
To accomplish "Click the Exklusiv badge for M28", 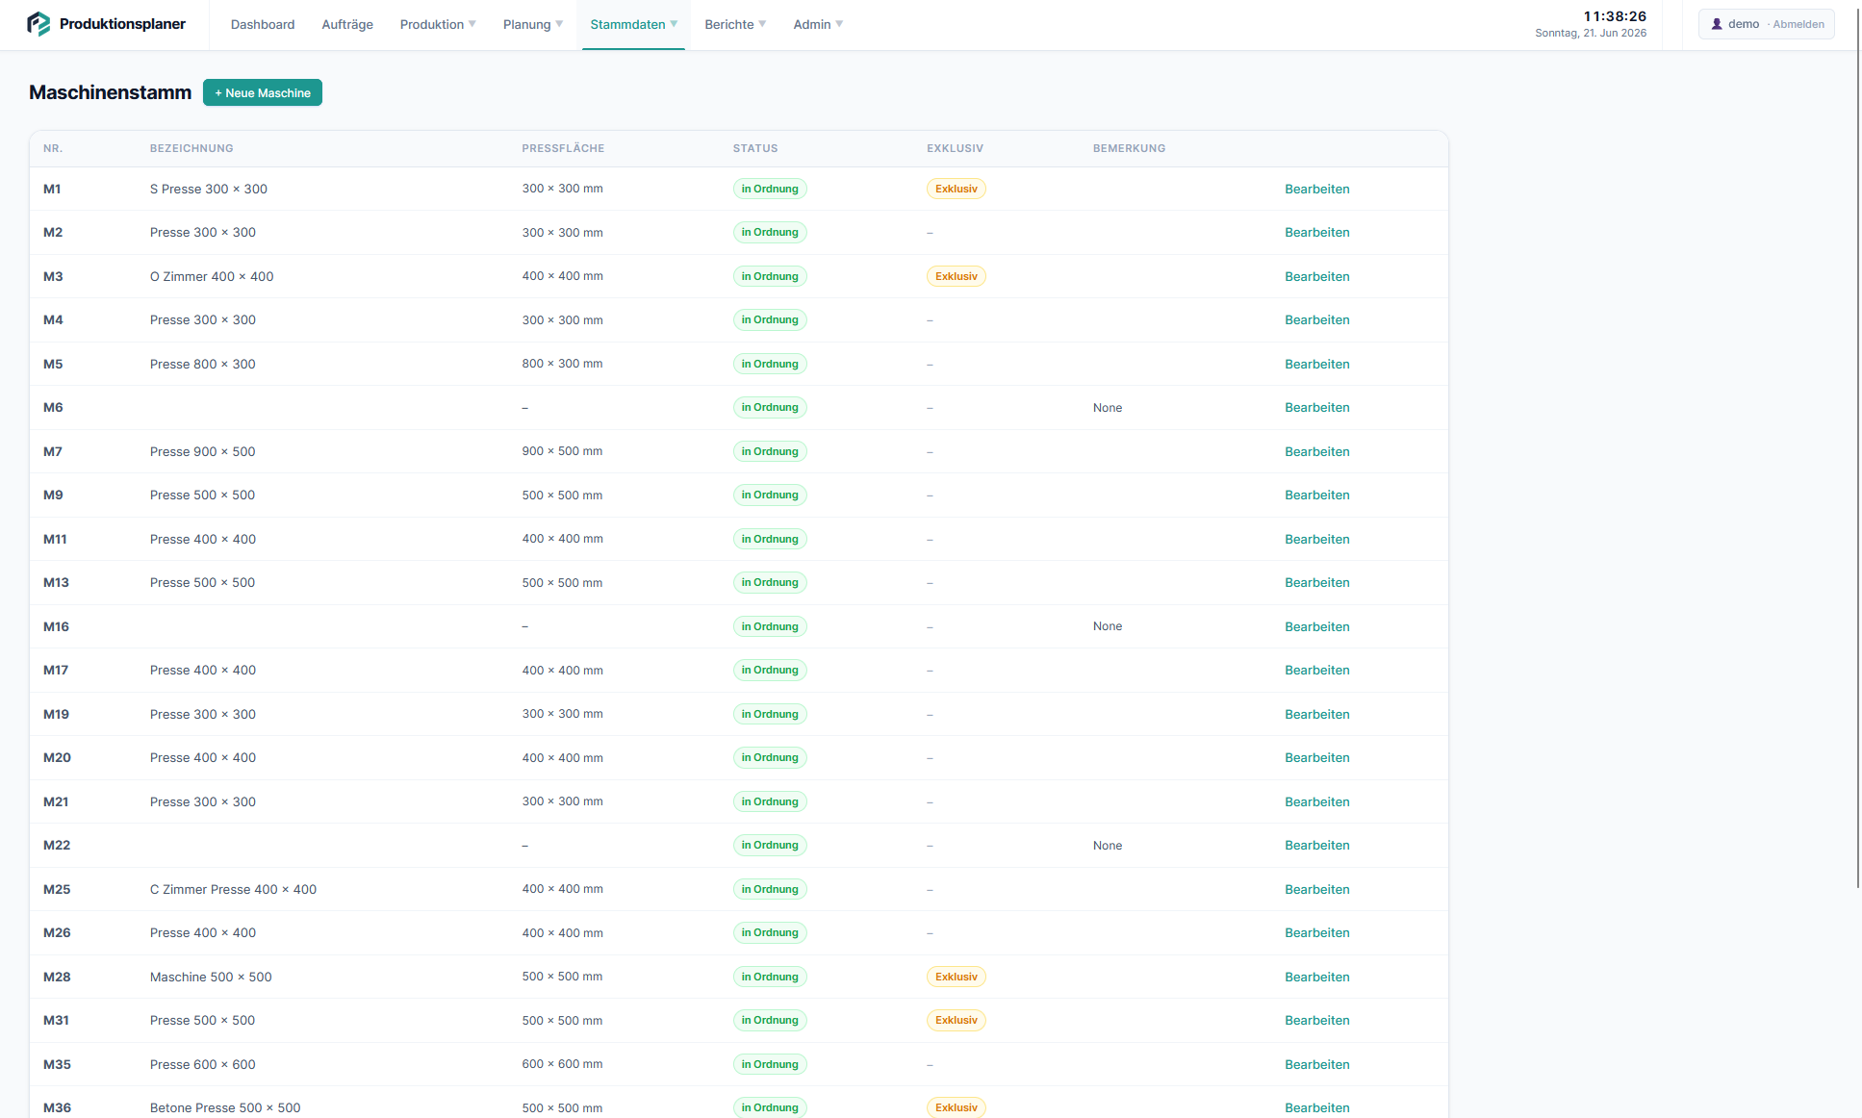I will (956, 977).
